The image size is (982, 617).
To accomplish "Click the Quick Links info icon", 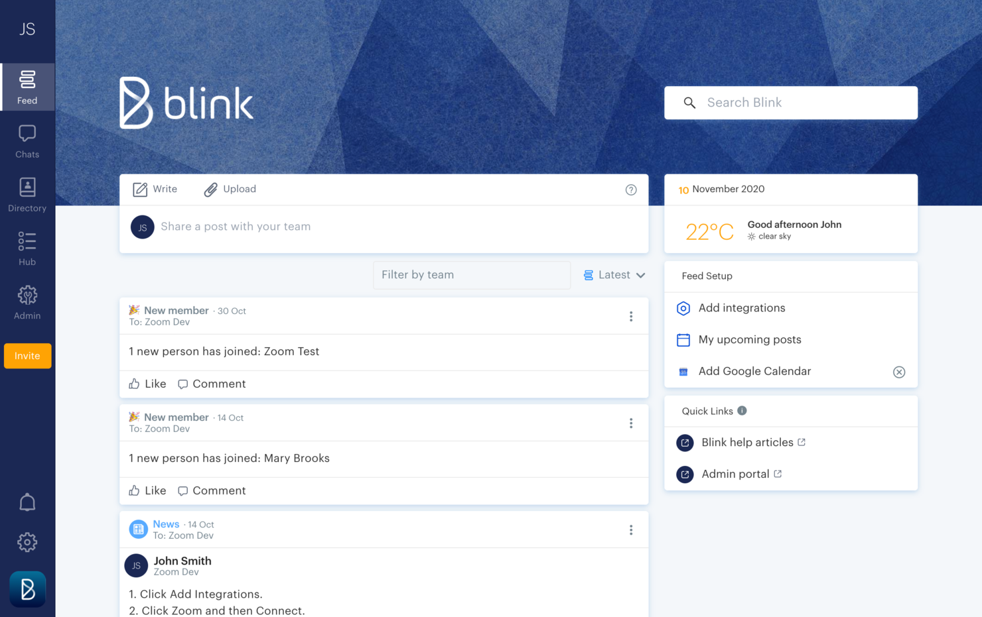I will (x=742, y=411).
